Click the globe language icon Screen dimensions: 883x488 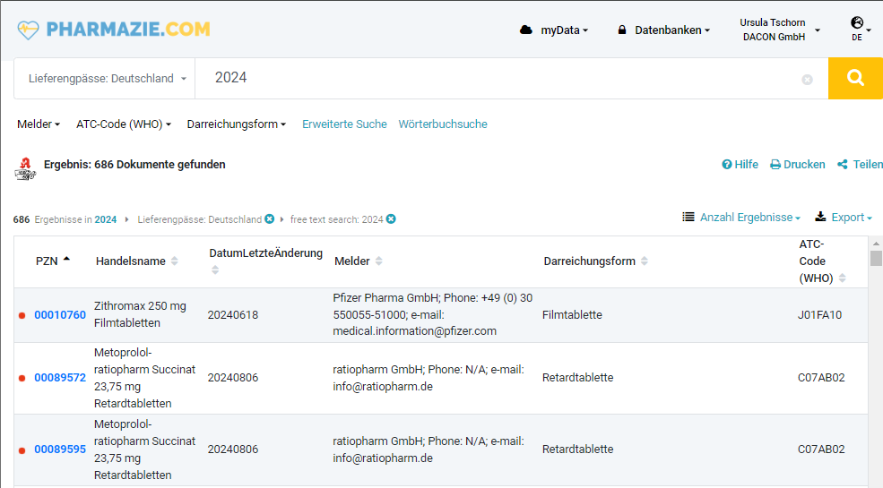pyautogui.click(x=856, y=22)
